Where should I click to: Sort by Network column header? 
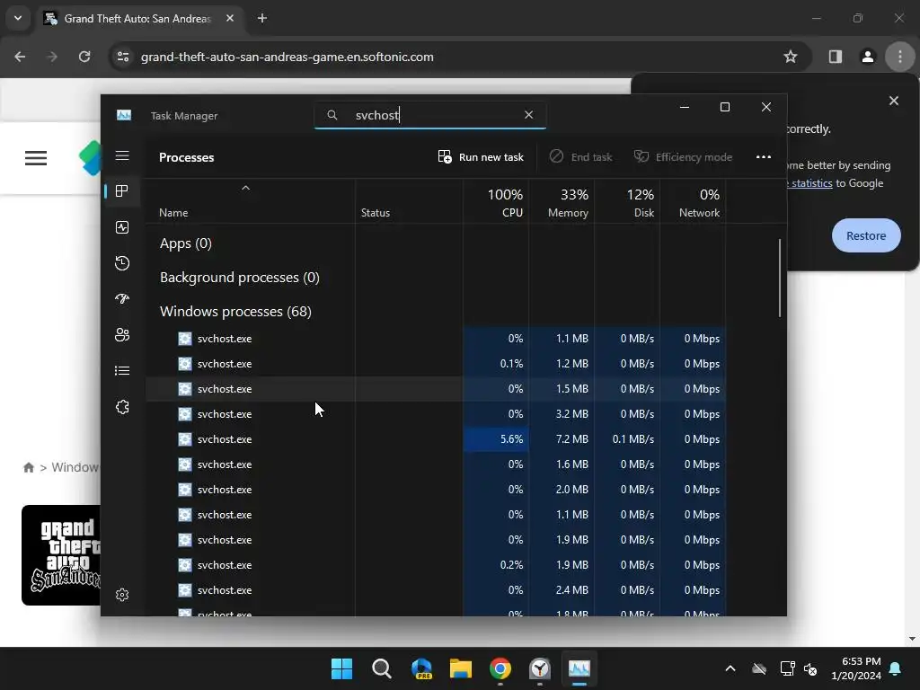pyautogui.click(x=693, y=202)
